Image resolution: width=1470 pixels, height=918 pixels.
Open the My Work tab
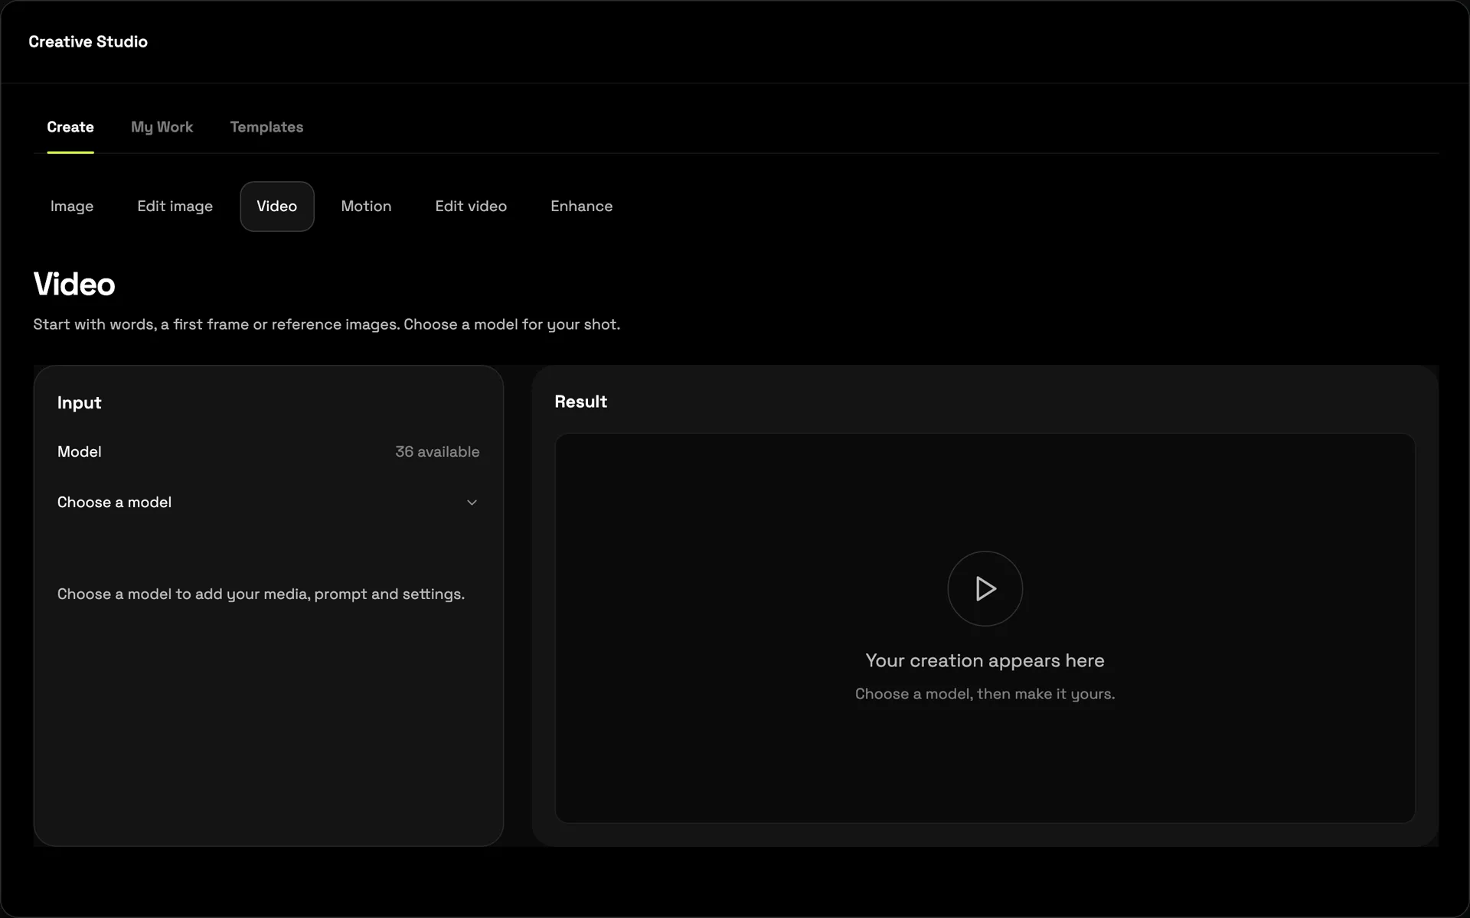162,127
